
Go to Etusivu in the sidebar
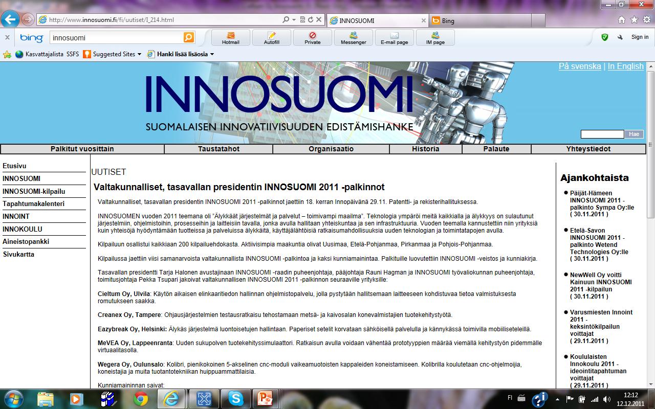point(14,166)
